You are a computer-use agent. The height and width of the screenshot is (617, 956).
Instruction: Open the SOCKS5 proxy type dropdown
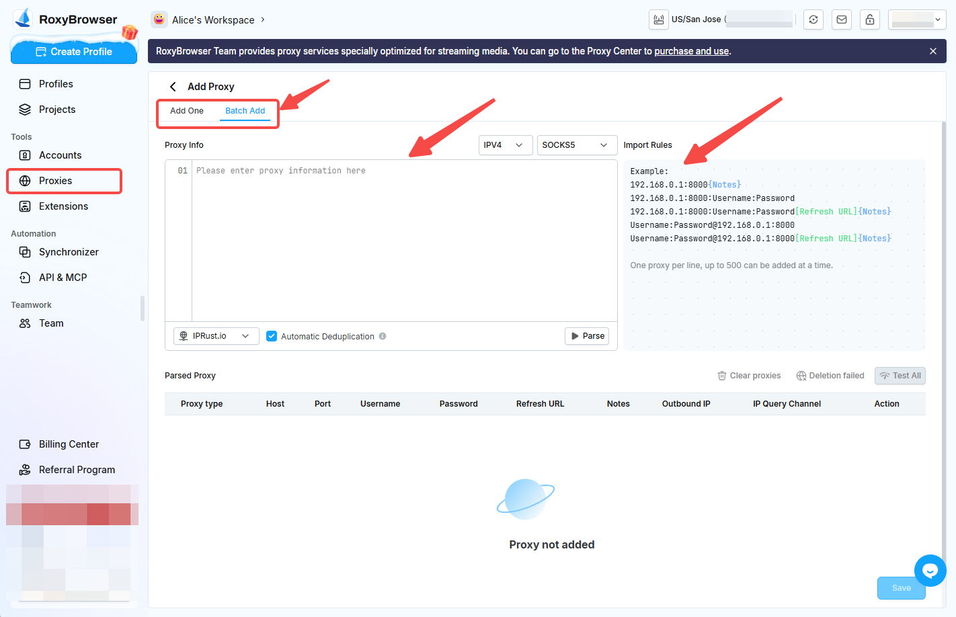(576, 145)
